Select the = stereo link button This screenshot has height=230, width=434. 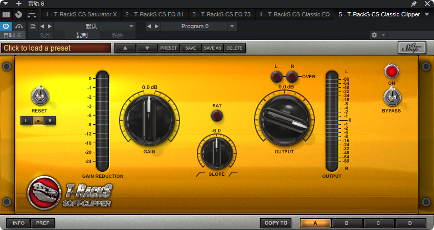pos(38,121)
